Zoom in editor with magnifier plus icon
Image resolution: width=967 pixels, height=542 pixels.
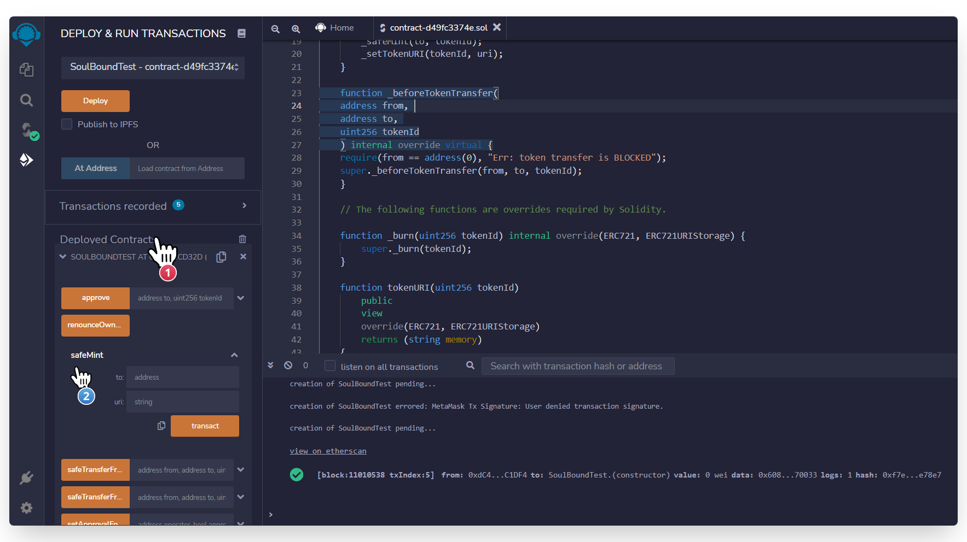click(x=296, y=28)
